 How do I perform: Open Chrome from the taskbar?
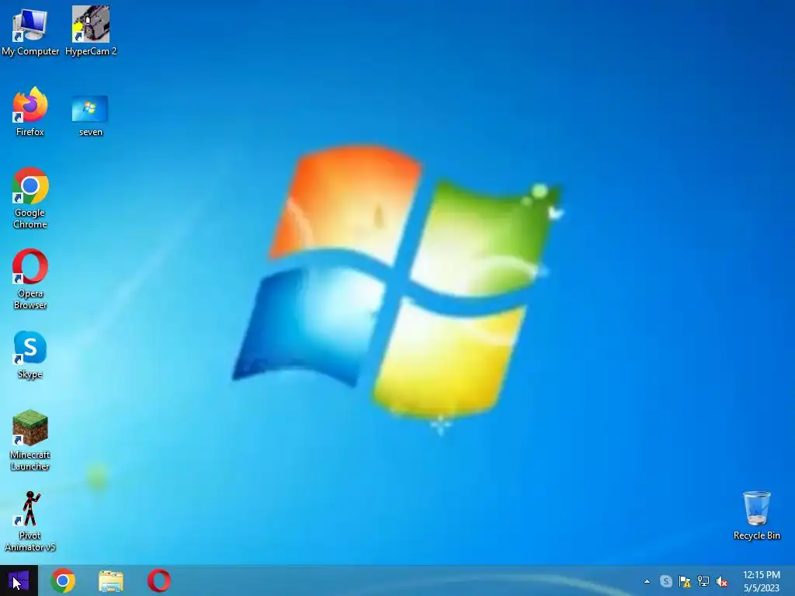[x=63, y=580]
